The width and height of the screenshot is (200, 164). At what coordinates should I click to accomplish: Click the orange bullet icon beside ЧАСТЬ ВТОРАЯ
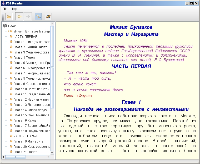click(11, 136)
